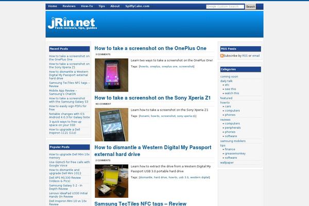The width and height of the screenshot is (309, 206).
Task: Open recent post upgrade Dell Inspiron 1121
Action: coord(64,131)
